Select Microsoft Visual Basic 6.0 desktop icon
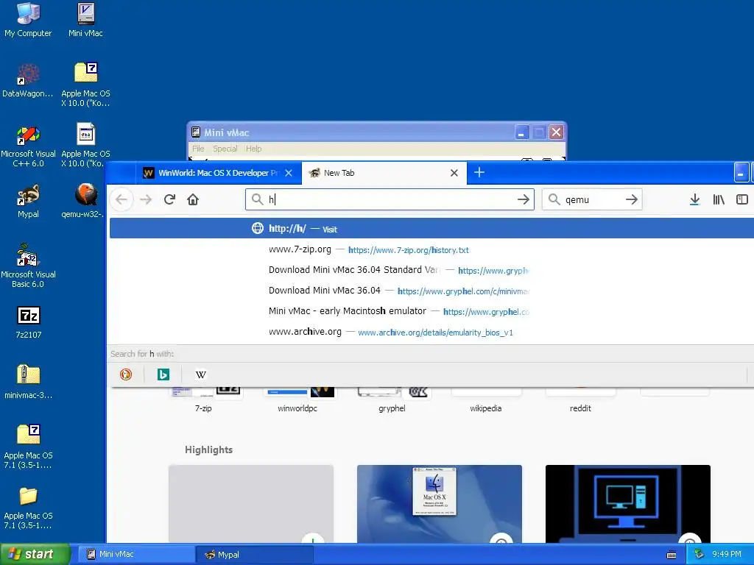Image resolution: width=754 pixels, height=565 pixels. coord(28,266)
